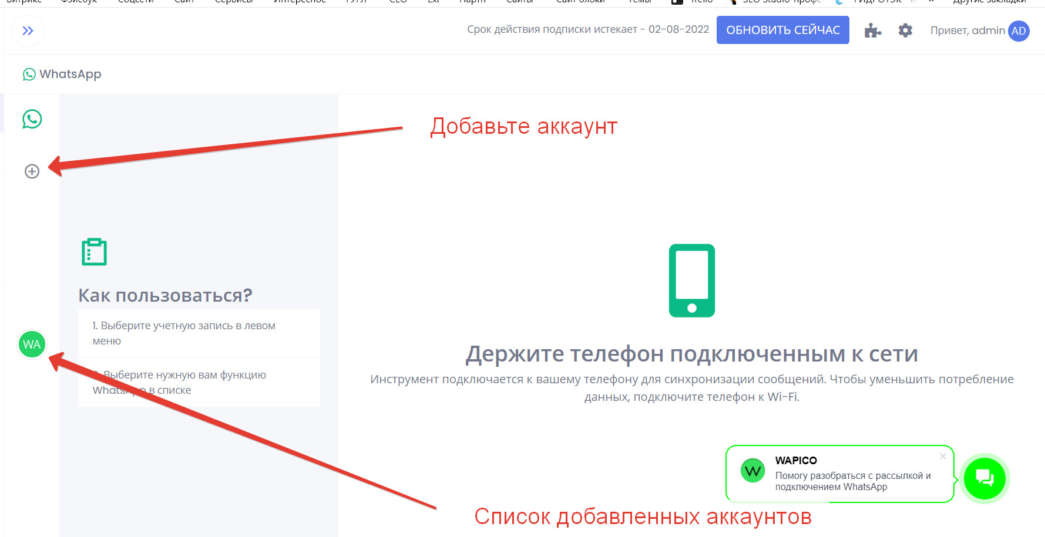Click the green chat widget button
This screenshot has height=537, width=1045.
coord(984,478)
